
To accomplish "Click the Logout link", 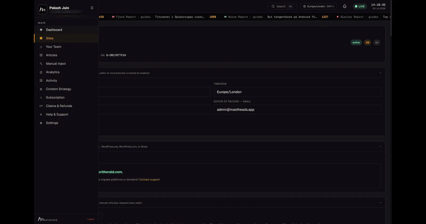I will (x=91, y=219).
